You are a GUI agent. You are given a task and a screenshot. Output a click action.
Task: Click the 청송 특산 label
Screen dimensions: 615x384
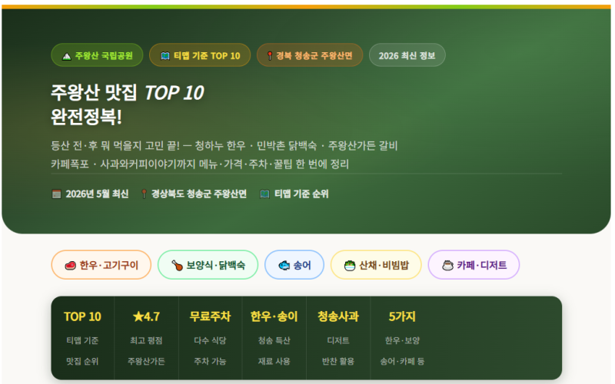274,340
